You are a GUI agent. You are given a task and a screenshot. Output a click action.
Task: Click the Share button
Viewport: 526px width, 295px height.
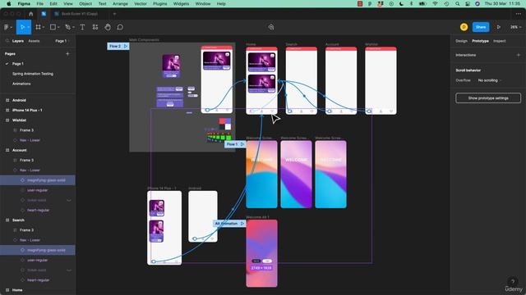[481, 27]
